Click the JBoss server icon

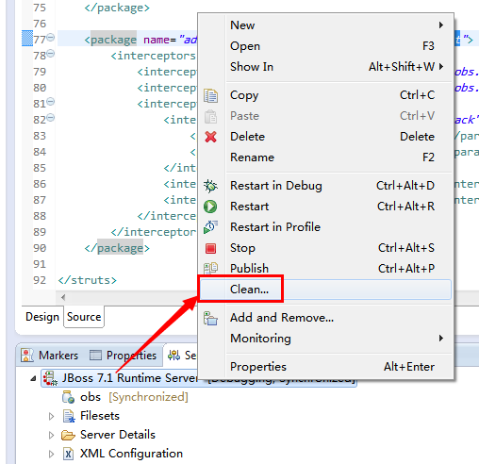(x=50, y=378)
